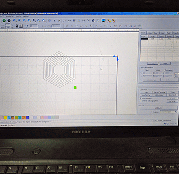Click the Mode column header
This screenshot has width=179, height=174.
point(153,36)
